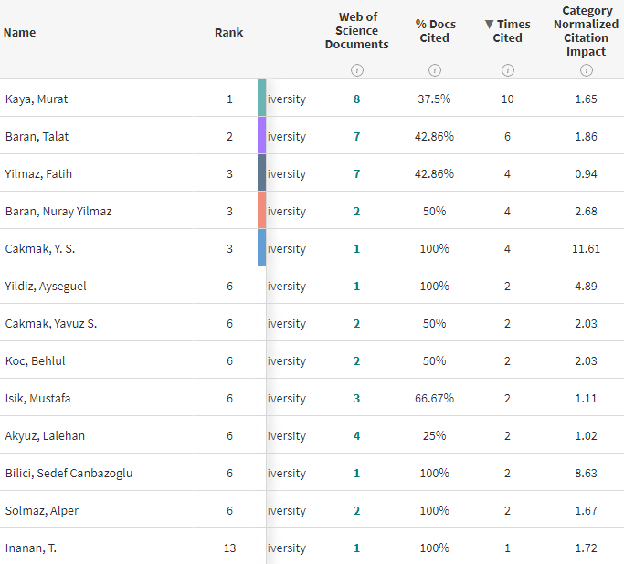Select the Bilici, Sedef Canbazoglu row name
This screenshot has width=624, height=564.
[x=69, y=473]
